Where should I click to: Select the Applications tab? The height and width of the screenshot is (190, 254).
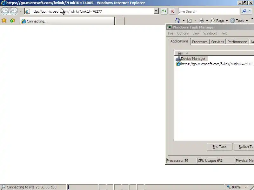tap(179, 41)
